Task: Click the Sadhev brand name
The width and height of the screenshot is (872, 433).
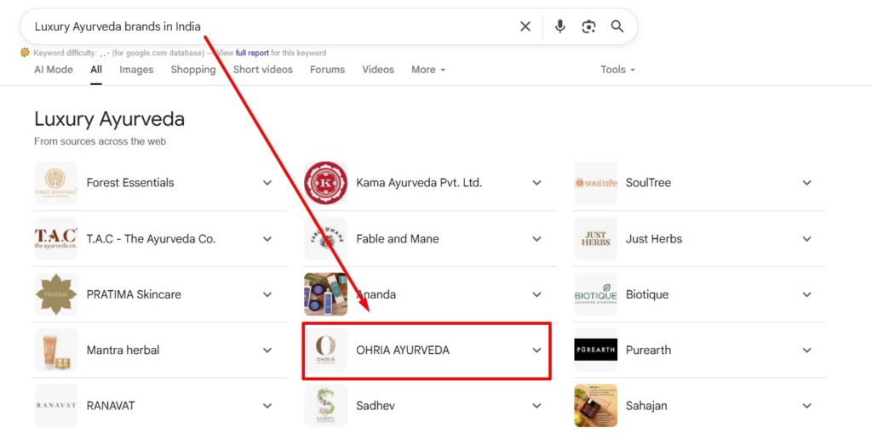Action: point(376,406)
